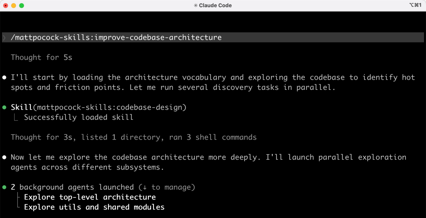The width and height of the screenshot is (426, 218).
Task: Click Skill(mattpocock-skills:codebase-design) line
Action: click(99, 108)
